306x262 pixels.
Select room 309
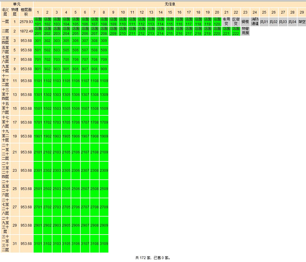[104, 41]
